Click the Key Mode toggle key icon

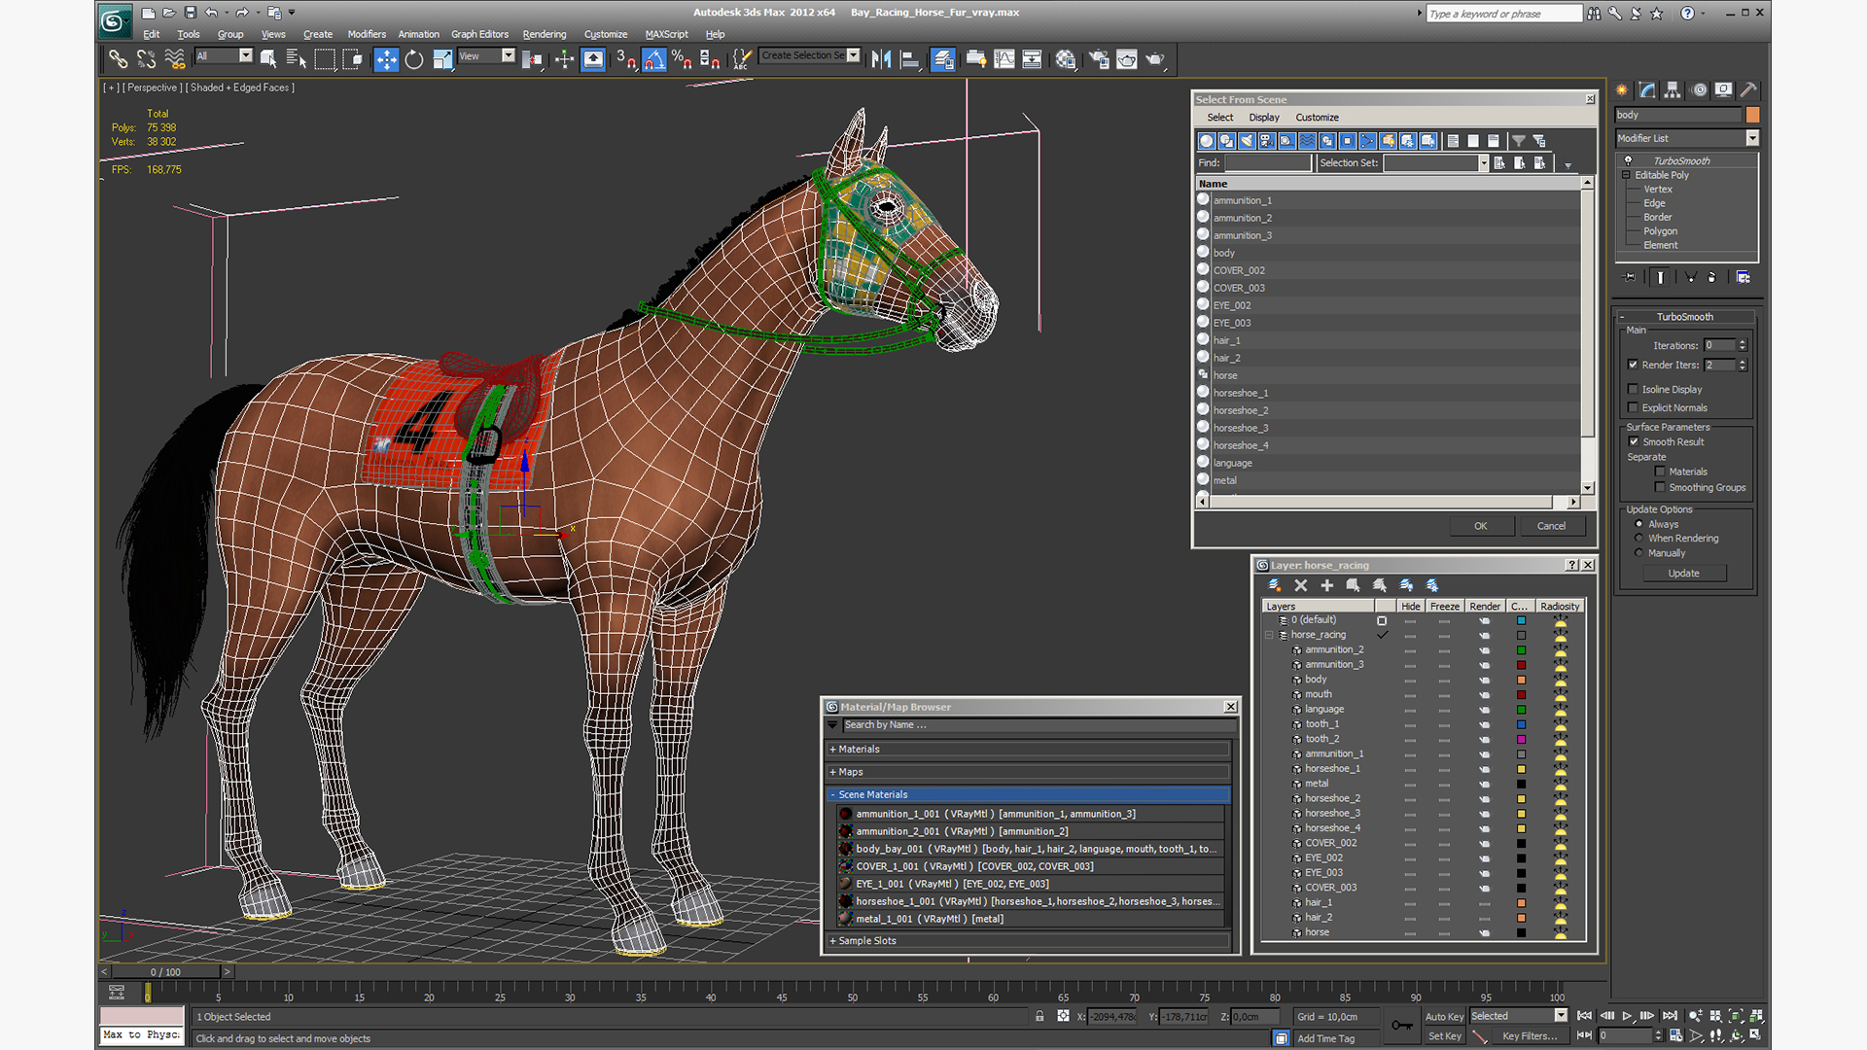1401,1025
